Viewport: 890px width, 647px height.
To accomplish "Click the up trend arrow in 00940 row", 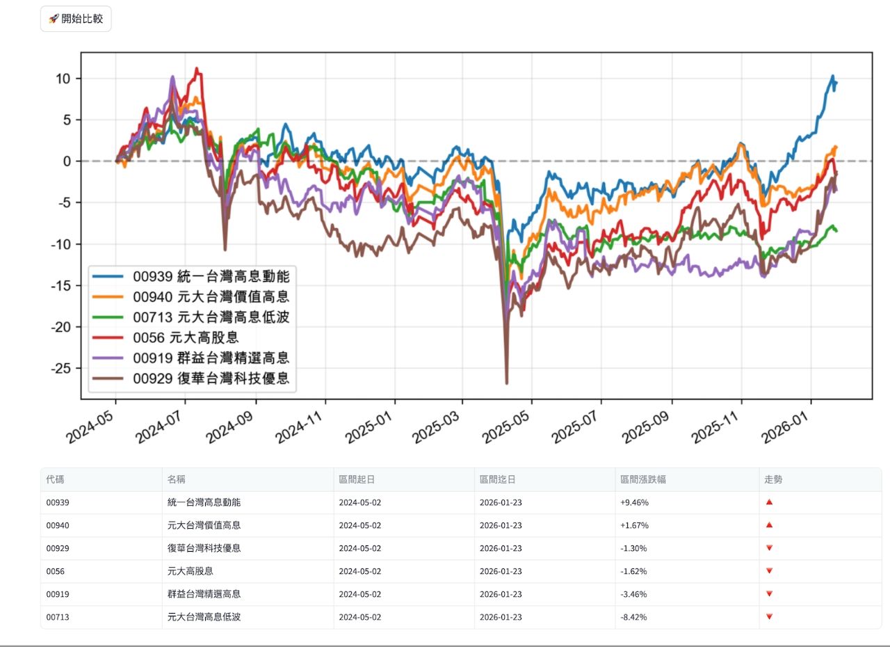I will click(x=769, y=525).
